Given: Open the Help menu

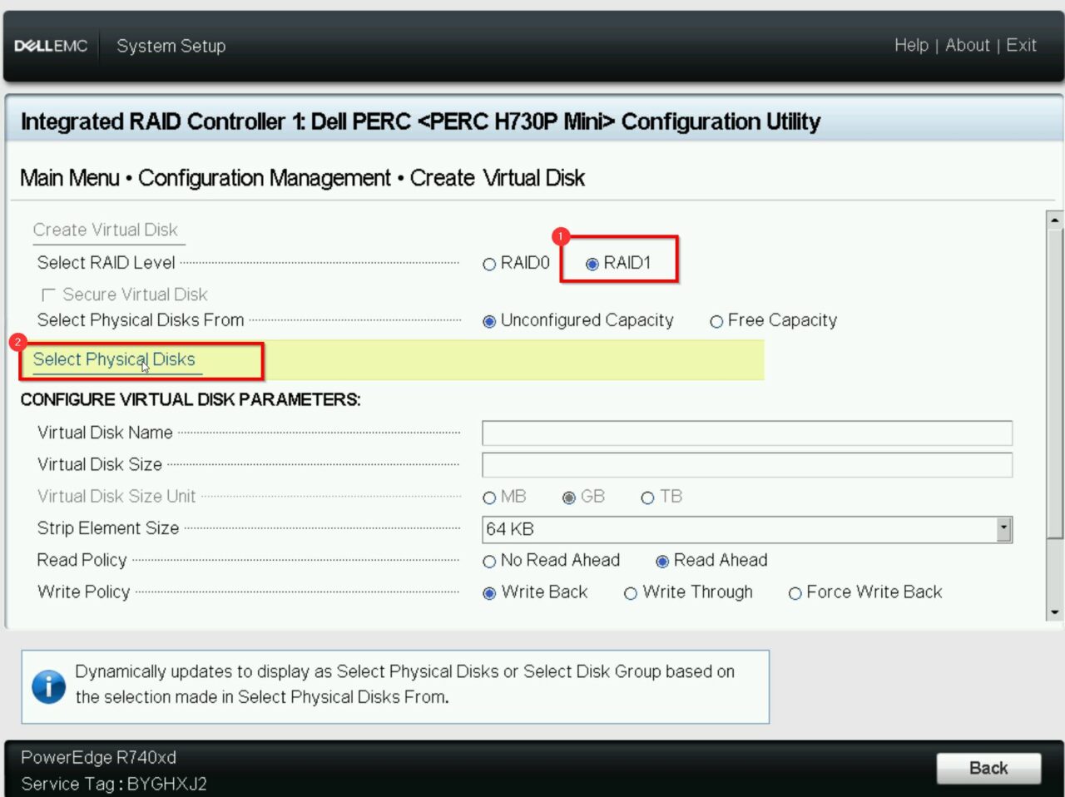Looking at the screenshot, I should tap(911, 46).
